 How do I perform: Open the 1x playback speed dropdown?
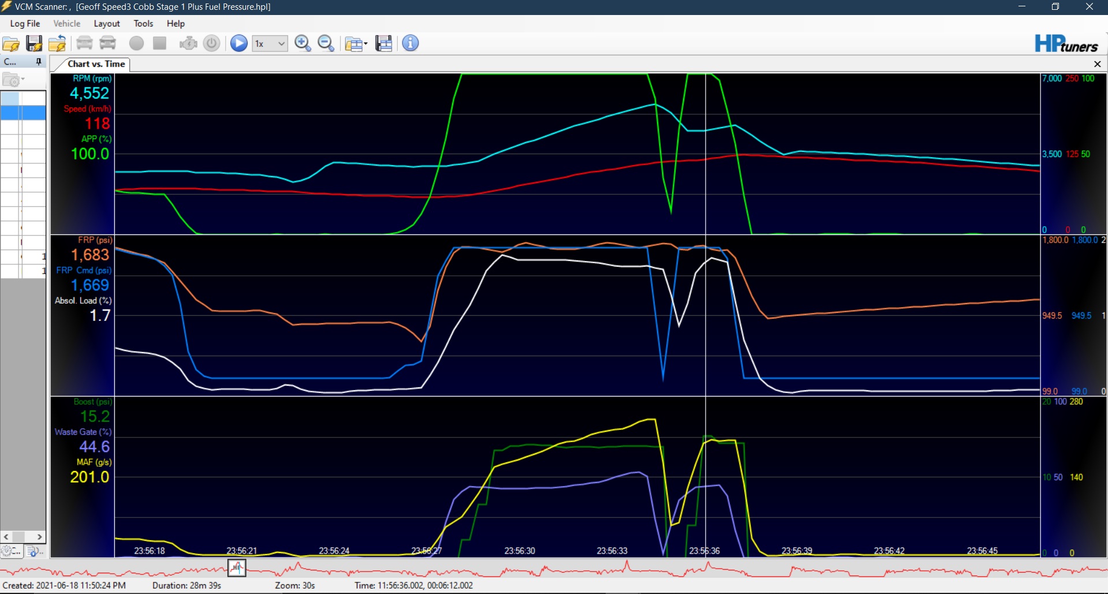(270, 43)
